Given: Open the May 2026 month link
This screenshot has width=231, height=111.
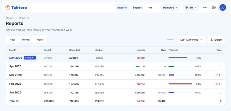Looking at the screenshot, I should 15,58.
